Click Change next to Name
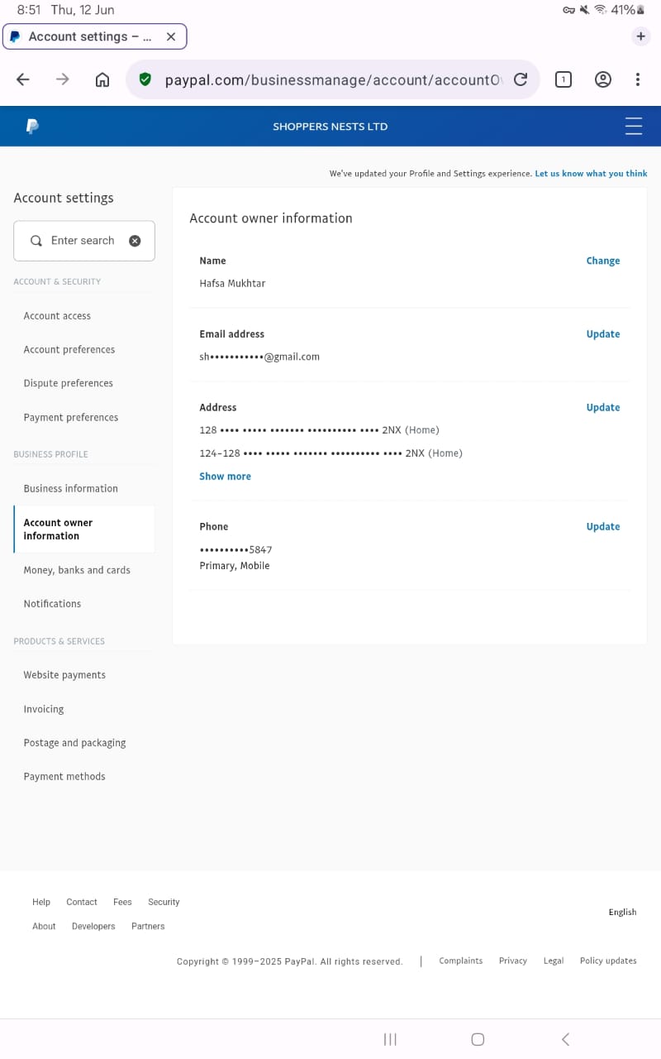This screenshot has height=1059, width=661. click(x=602, y=261)
